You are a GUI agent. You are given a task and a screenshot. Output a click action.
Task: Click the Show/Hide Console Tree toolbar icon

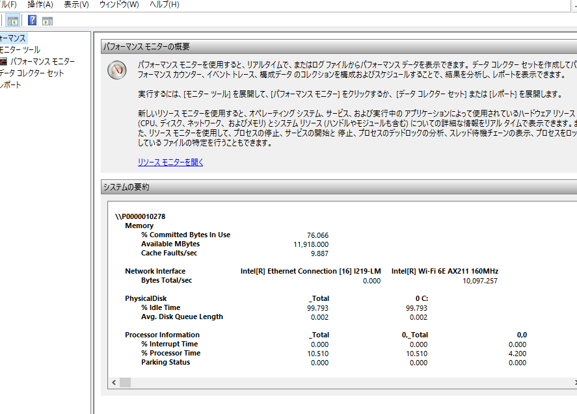point(12,20)
